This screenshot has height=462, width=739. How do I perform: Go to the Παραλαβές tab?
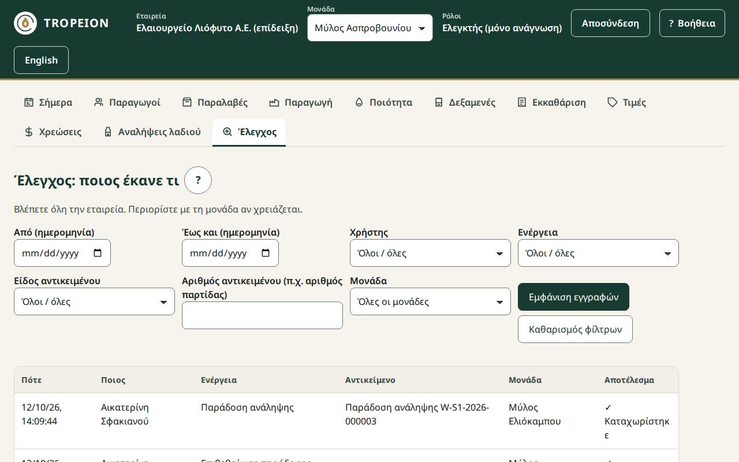215,102
